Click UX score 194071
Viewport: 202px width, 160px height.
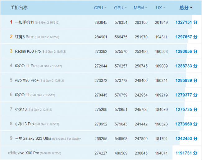coord(161,153)
